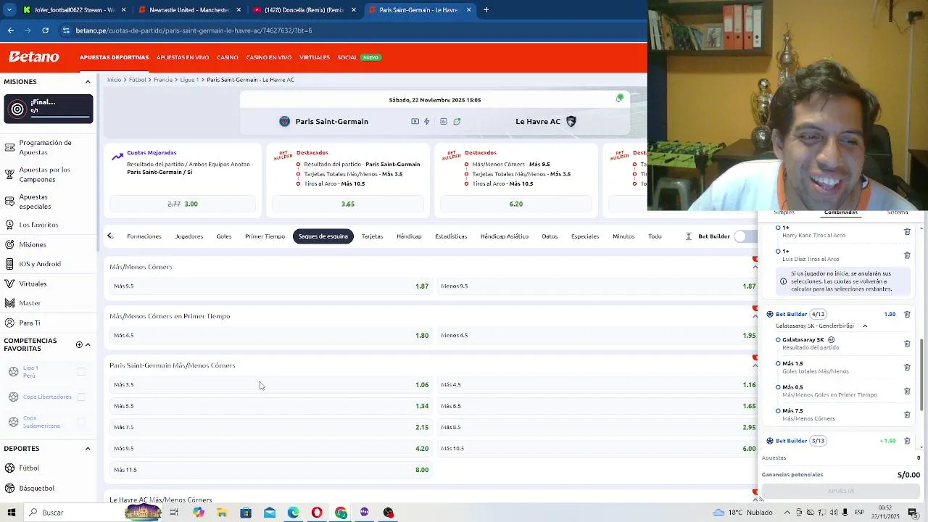Open Apuestas en Vivo in top menu

click(x=183, y=57)
